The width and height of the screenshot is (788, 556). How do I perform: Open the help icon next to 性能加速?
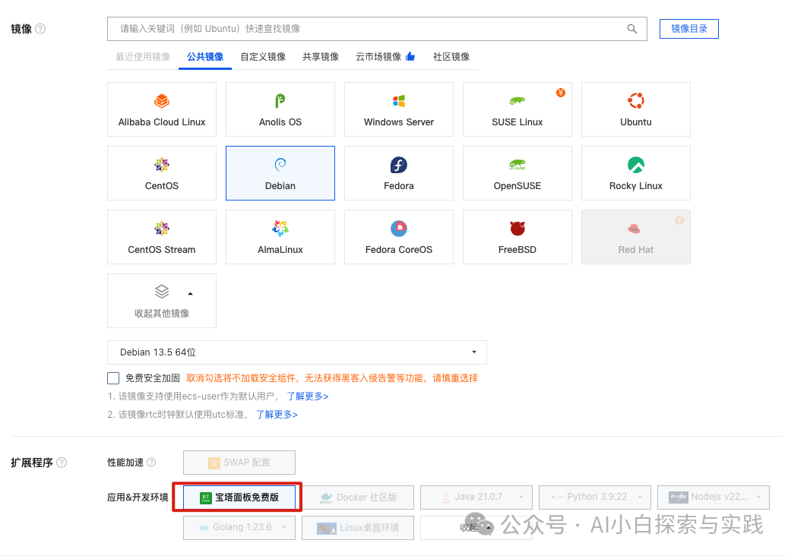pos(151,462)
